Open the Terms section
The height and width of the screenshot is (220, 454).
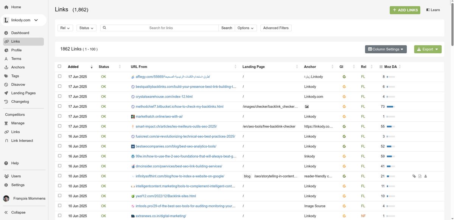(16, 59)
